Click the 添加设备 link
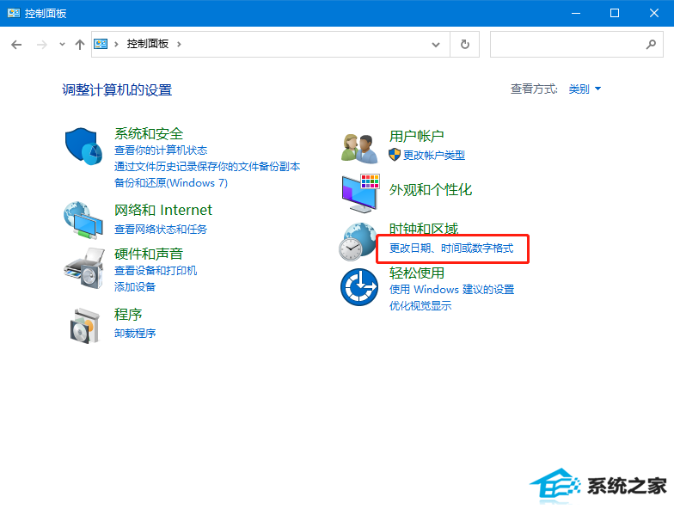The image size is (674, 509). [x=134, y=287]
